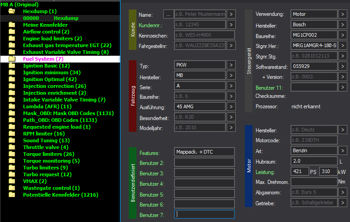Open the arrow next to Ausführung 45 AMG
This screenshot has width=350, height=222.
pyautogui.click(x=231, y=106)
